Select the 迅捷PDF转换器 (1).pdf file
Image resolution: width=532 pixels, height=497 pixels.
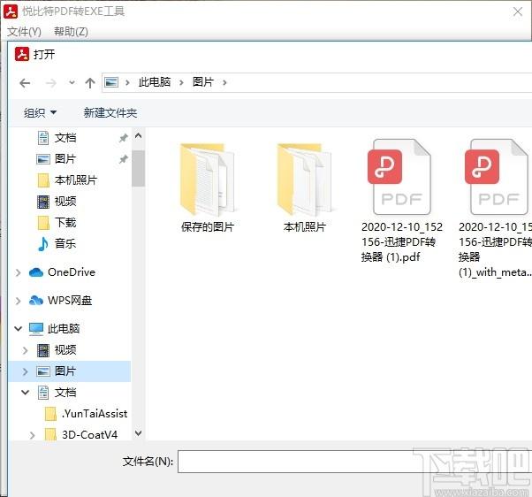(x=398, y=181)
